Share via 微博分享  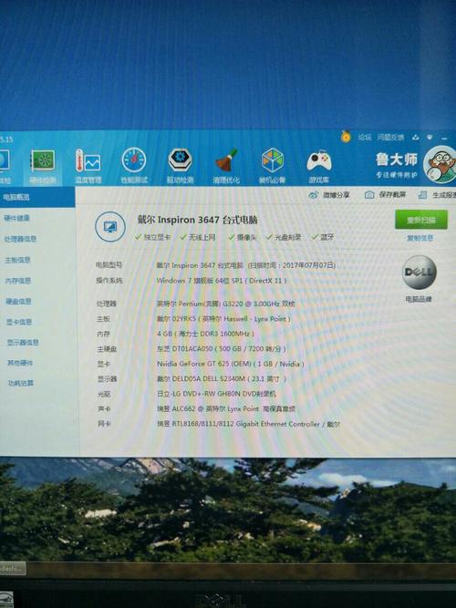pos(329,195)
